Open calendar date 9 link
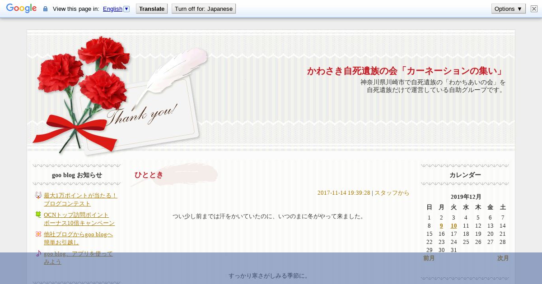542x284 pixels. (441, 226)
